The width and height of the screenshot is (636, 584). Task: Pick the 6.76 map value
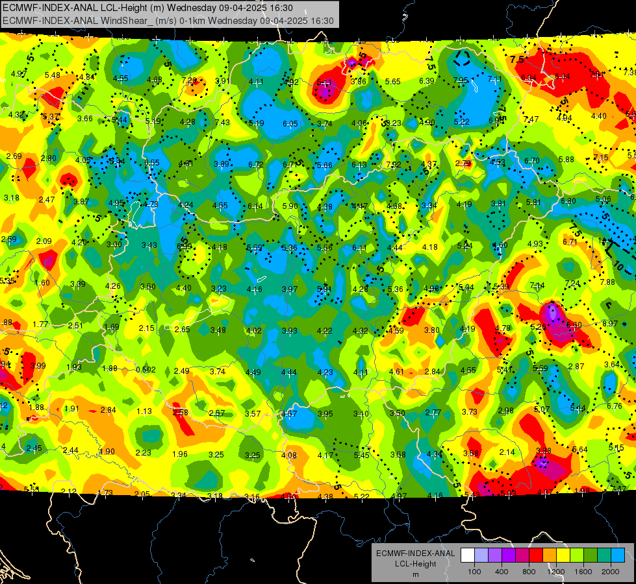point(614,406)
